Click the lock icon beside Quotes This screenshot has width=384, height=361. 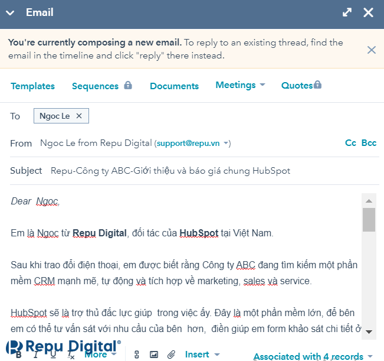click(317, 84)
